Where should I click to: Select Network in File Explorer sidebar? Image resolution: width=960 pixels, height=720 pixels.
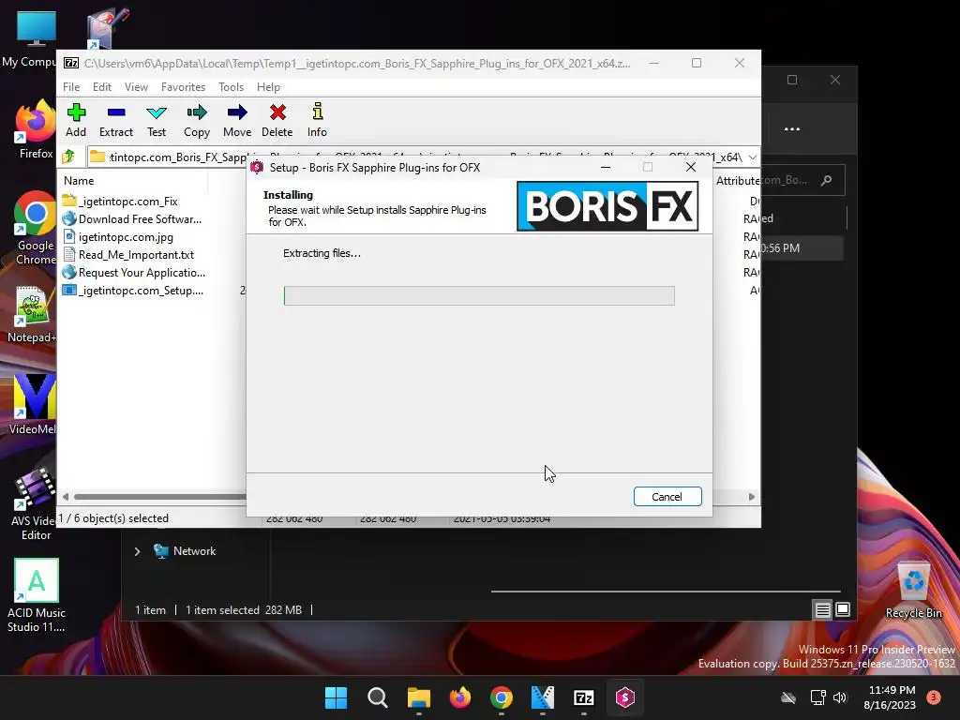coord(185,551)
